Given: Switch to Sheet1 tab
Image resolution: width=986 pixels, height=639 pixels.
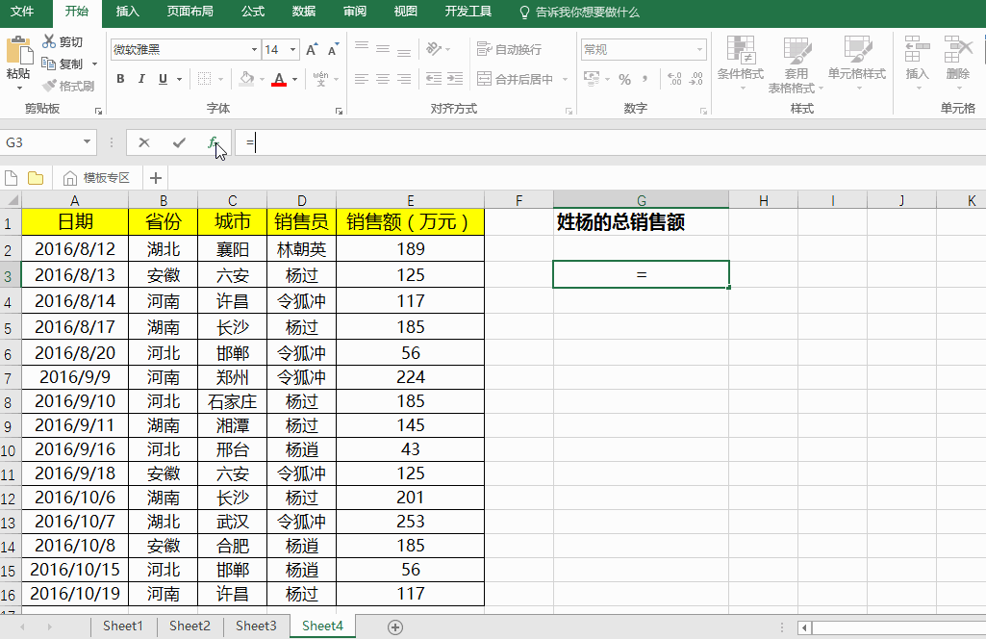Looking at the screenshot, I should [123, 626].
